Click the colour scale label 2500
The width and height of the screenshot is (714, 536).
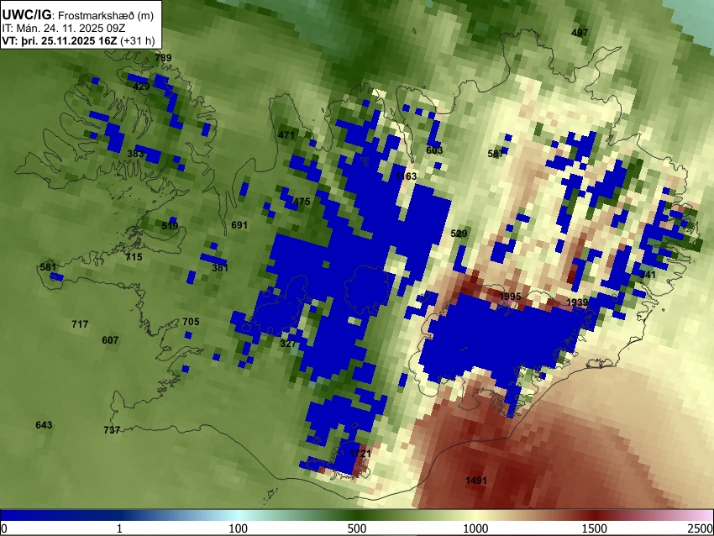(x=701, y=528)
